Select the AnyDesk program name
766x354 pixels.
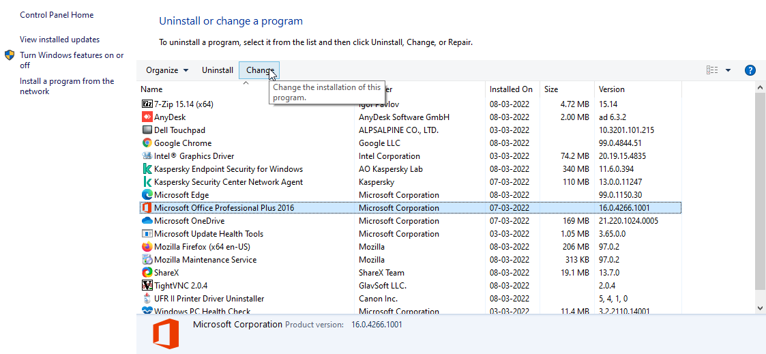(x=170, y=117)
